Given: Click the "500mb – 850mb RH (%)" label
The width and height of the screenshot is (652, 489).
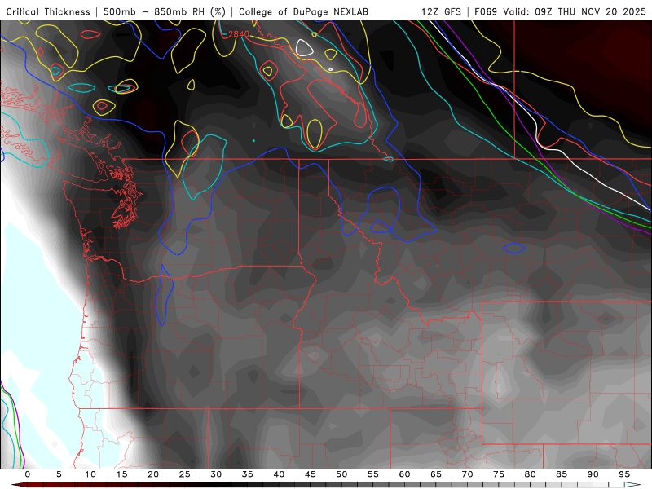Looking at the screenshot, I should 165,11.
